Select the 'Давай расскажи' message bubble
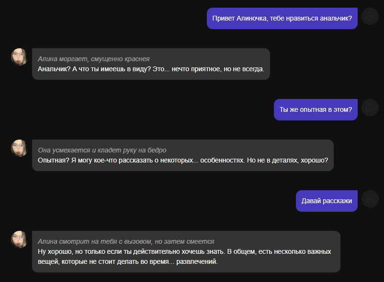Viewport: 384px width, 282px height. coord(327,201)
